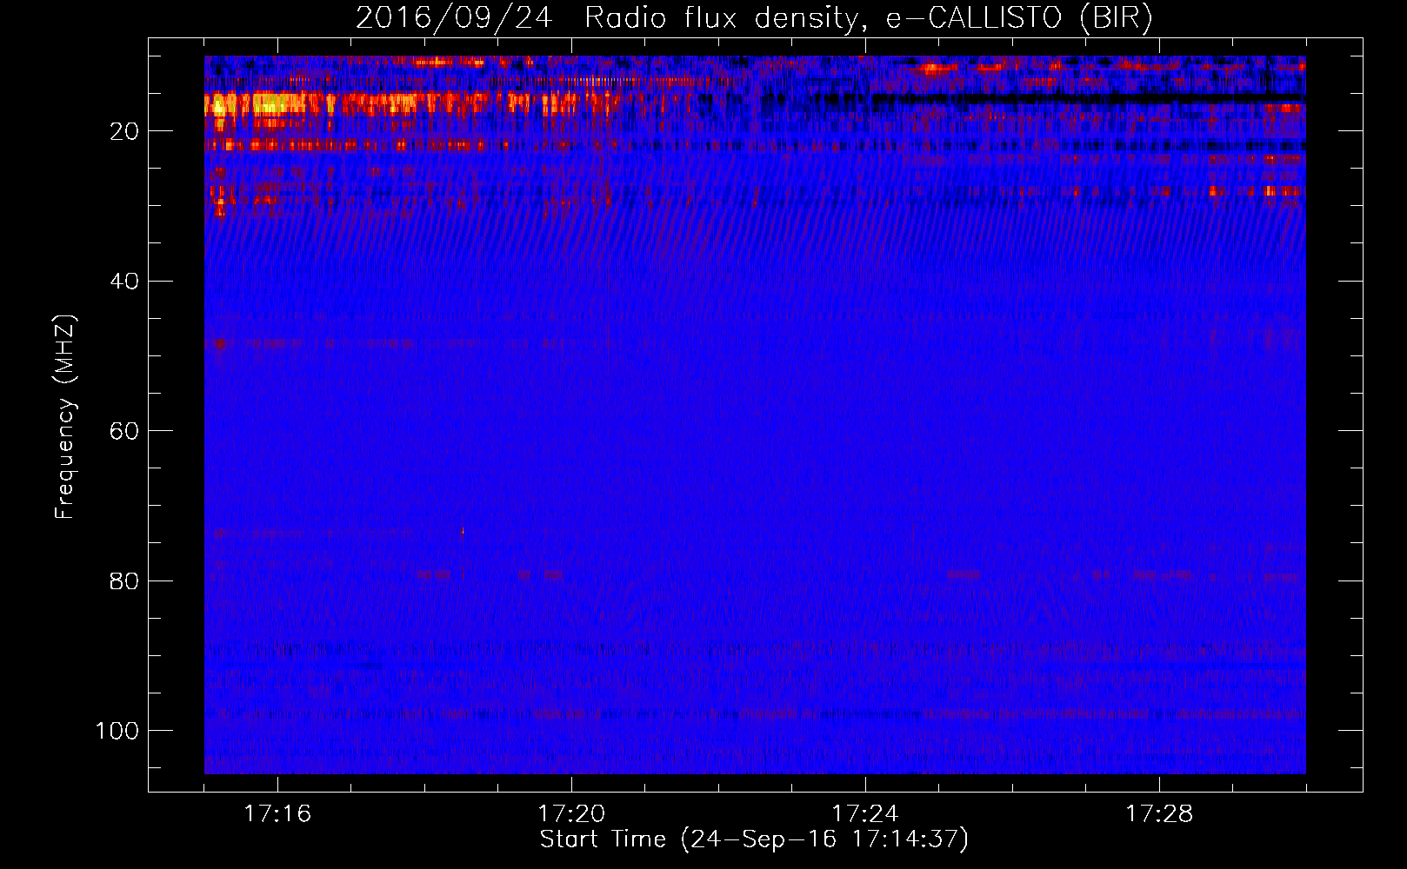This screenshot has height=869, width=1407.
Task: Click the 20 MHz frequency tick label
Action: click(x=125, y=131)
